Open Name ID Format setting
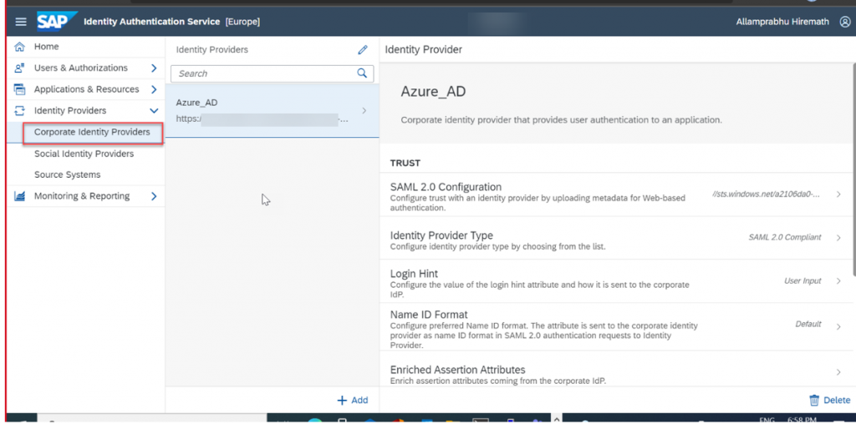 pos(616,326)
